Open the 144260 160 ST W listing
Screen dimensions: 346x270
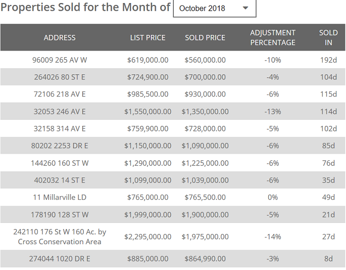click(60, 163)
